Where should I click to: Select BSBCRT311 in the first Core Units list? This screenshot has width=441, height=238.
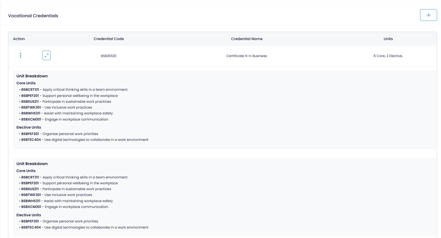tap(30, 90)
